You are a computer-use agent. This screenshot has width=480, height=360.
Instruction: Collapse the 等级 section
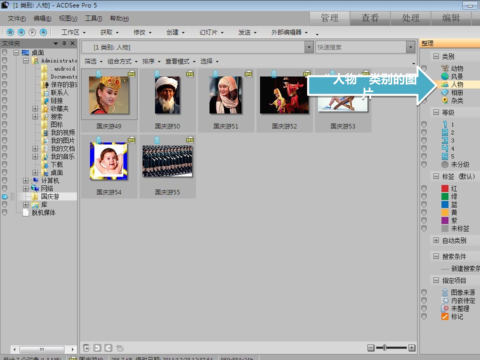point(436,112)
